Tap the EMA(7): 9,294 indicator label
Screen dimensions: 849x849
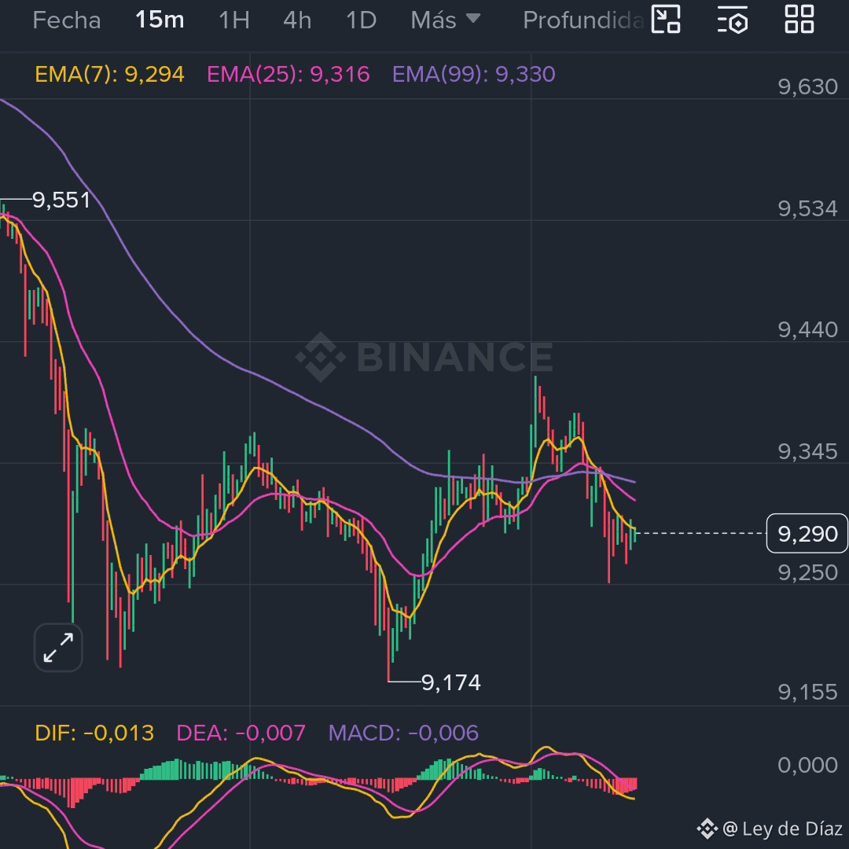[x=109, y=74]
